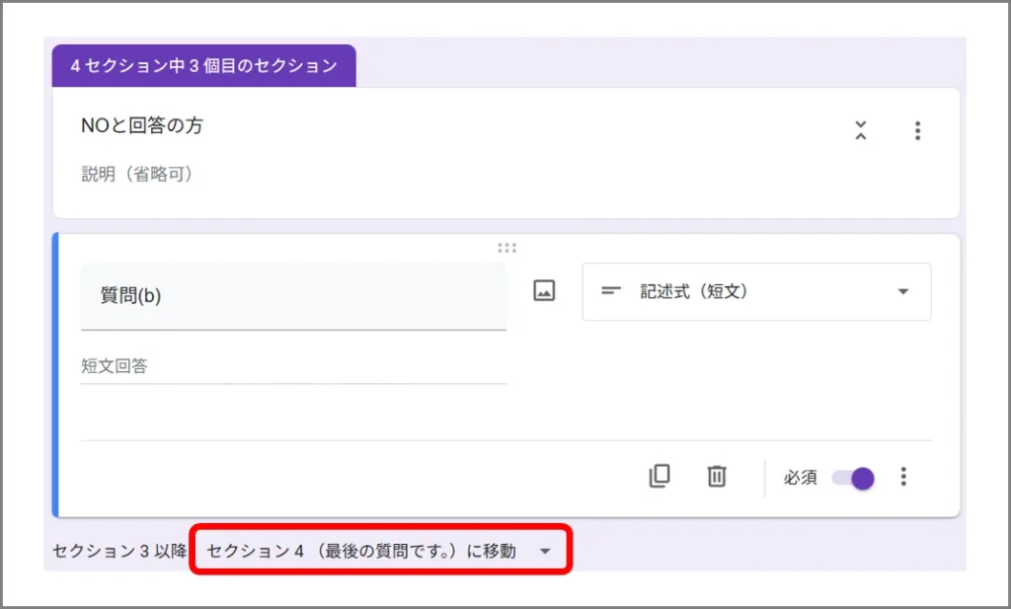Click the 短文回答 answer placeholder
The height and width of the screenshot is (609, 1011).
coord(292,366)
